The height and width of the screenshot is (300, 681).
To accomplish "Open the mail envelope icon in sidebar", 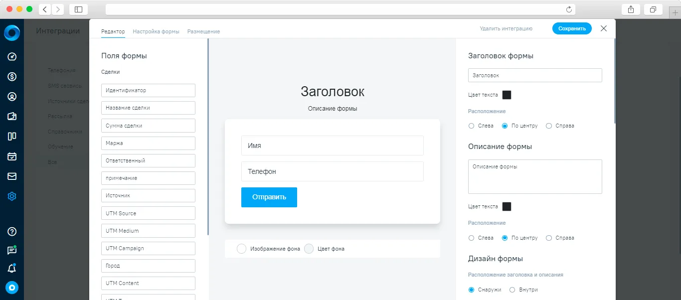I will tap(12, 176).
